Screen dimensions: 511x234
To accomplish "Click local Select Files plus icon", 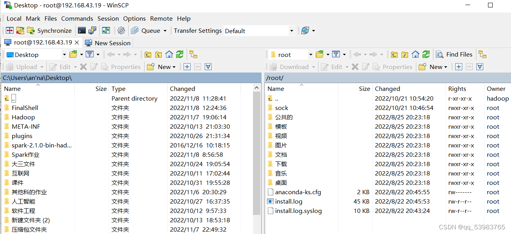I will point(187,67).
